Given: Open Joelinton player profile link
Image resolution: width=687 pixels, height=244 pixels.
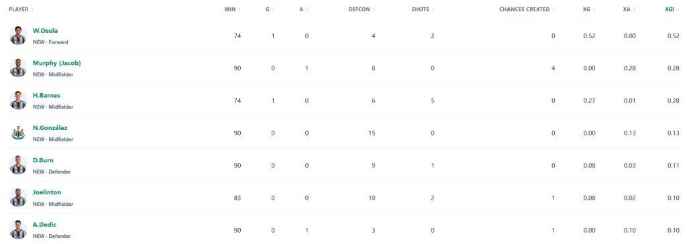Looking at the screenshot, I should pos(47,192).
